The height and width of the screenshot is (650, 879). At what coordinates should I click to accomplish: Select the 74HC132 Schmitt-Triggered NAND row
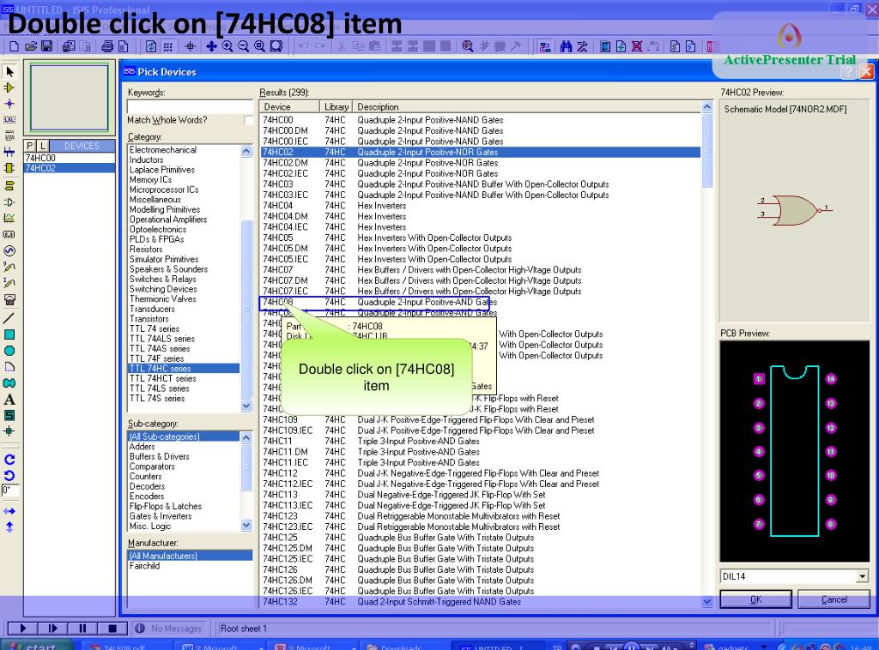[x=481, y=602]
